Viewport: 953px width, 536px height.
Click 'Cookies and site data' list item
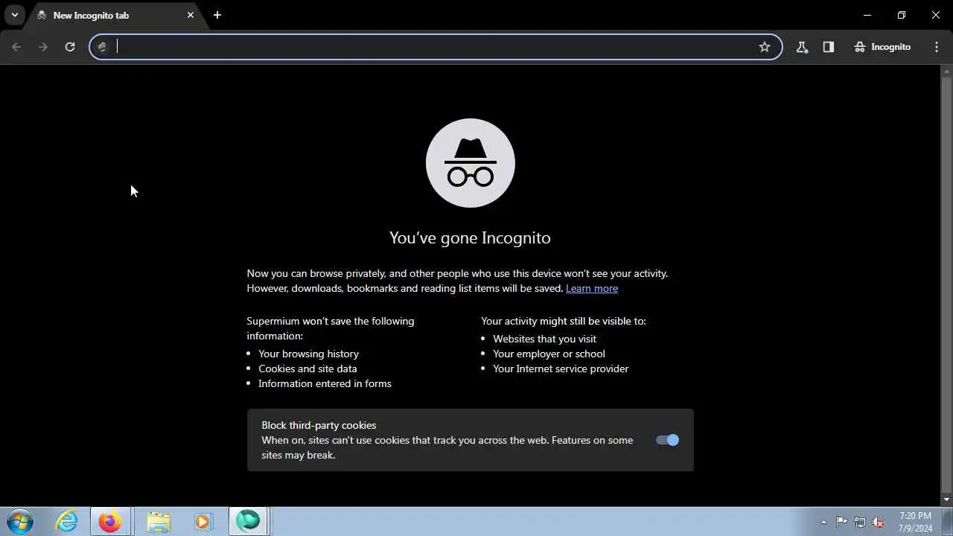click(x=307, y=368)
